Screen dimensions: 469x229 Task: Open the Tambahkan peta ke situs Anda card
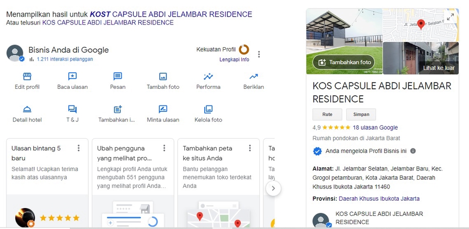pyautogui.click(x=219, y=184)
